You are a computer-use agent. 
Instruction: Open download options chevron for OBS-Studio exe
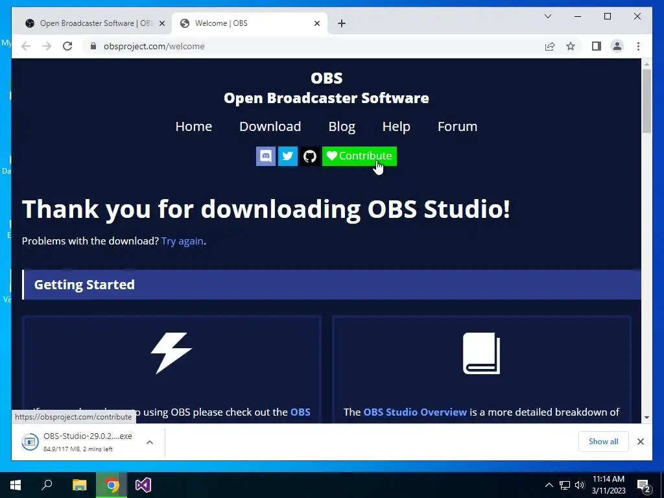point(150,442)
